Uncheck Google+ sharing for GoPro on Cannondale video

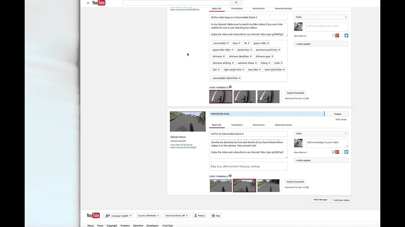pyautogui.click(x=333, y=152)
